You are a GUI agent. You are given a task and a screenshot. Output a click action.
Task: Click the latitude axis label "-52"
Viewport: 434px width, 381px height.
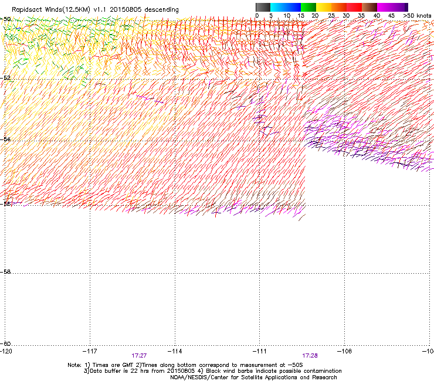(5, 78)
